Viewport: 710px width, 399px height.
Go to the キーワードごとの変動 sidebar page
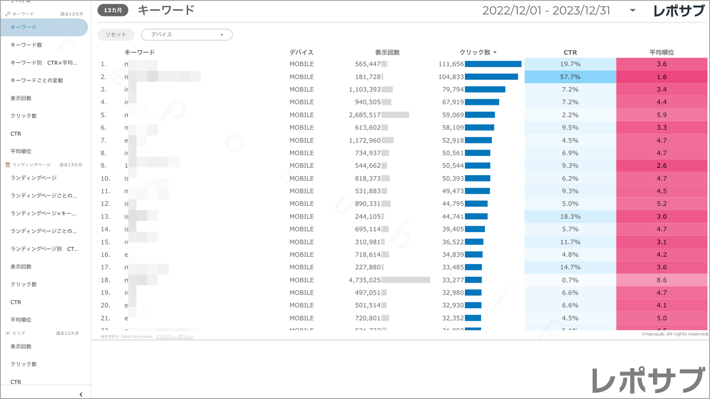pyautogui.click(x=37, y=80)
